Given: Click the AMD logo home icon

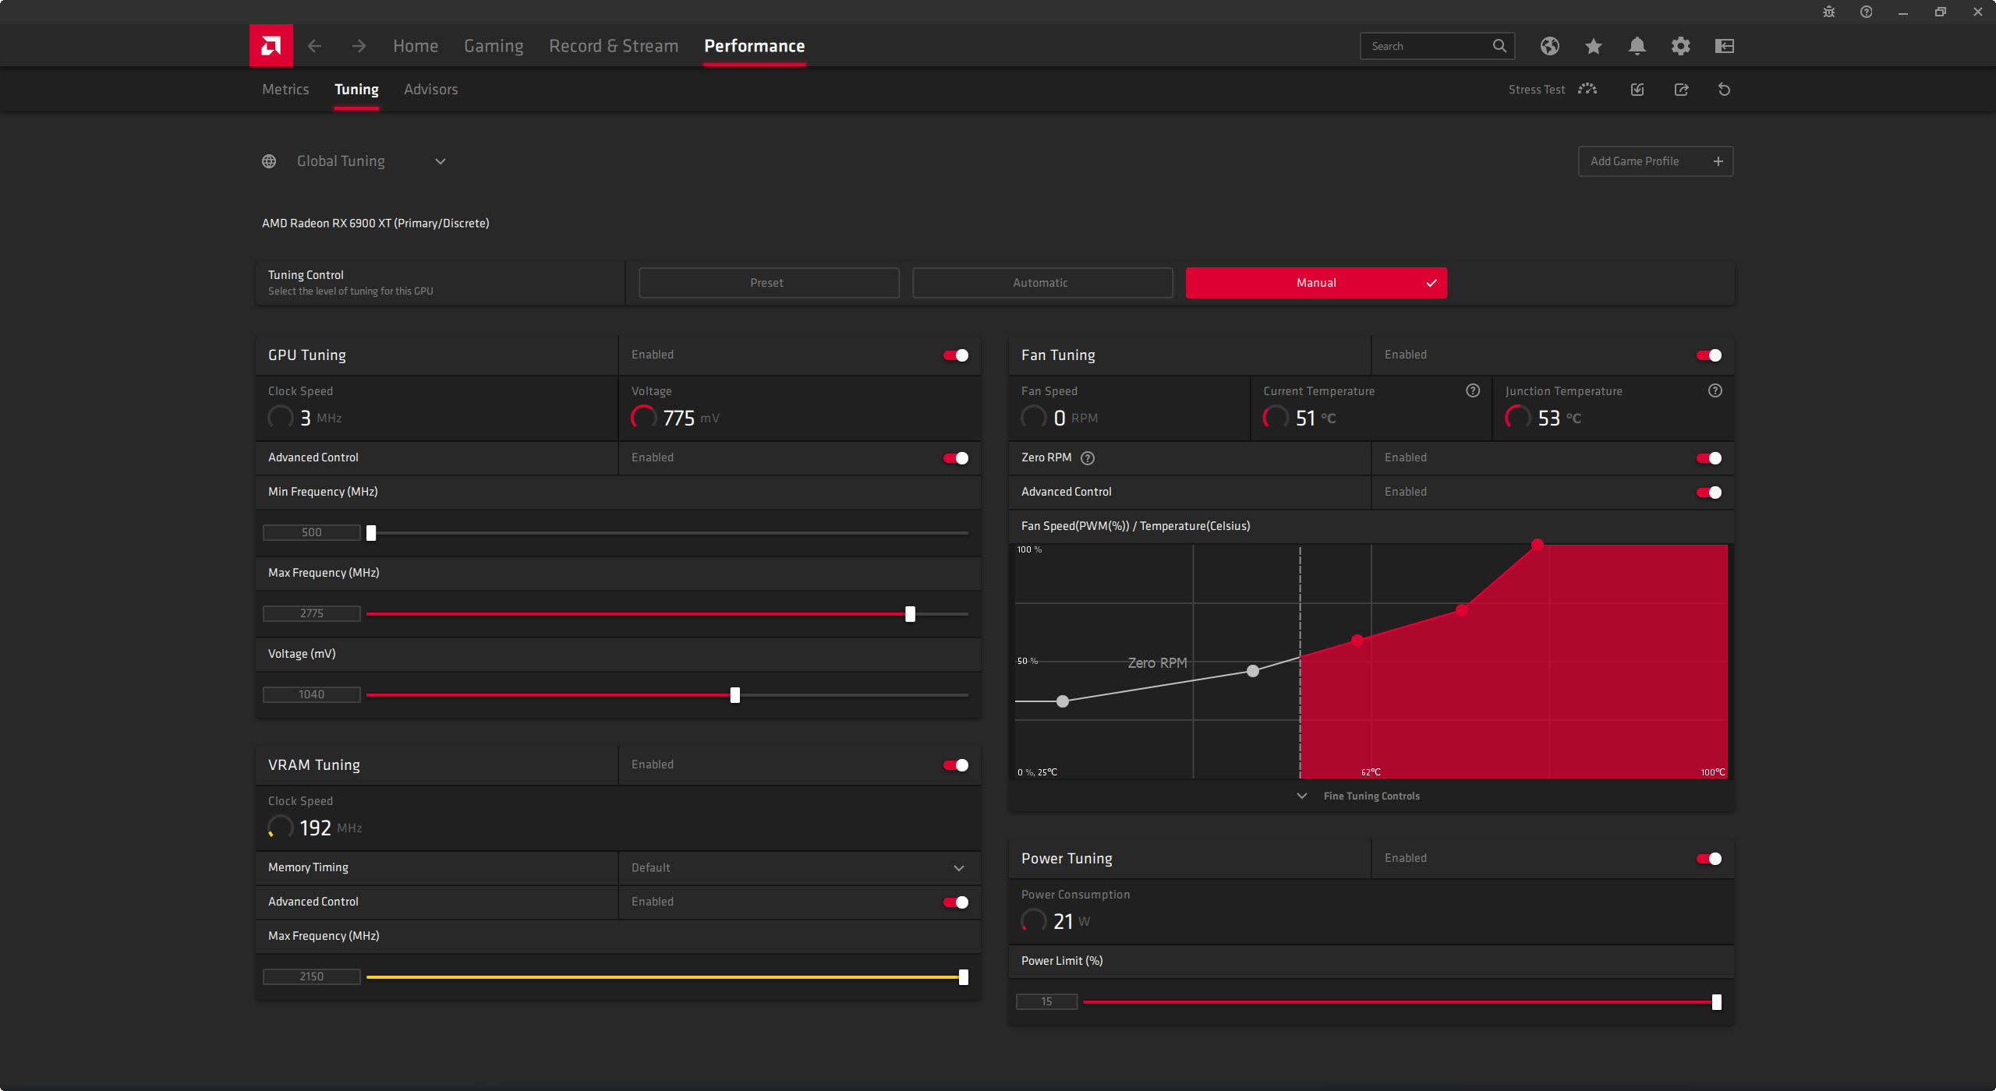Looking at the screenshot, I should tap(271, 46).
